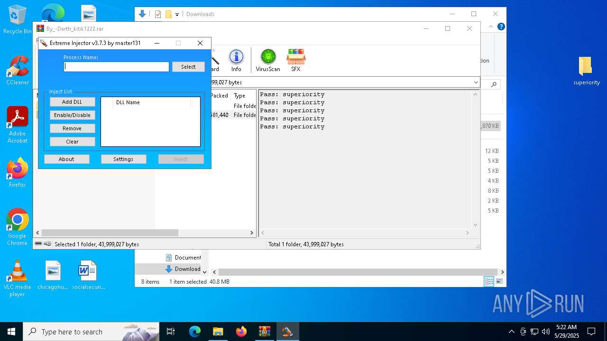Viewport: 607px width, 341px height.
Task: Click Explorer properties quick access icon
Action: point(158,14)
